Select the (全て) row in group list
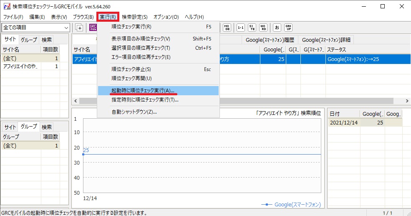 (30, 146)
